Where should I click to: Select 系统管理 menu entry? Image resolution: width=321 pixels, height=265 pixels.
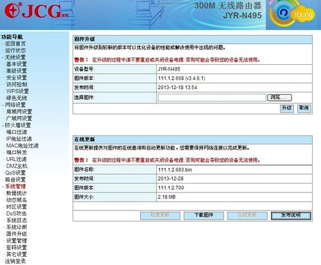tap(15, 186)
